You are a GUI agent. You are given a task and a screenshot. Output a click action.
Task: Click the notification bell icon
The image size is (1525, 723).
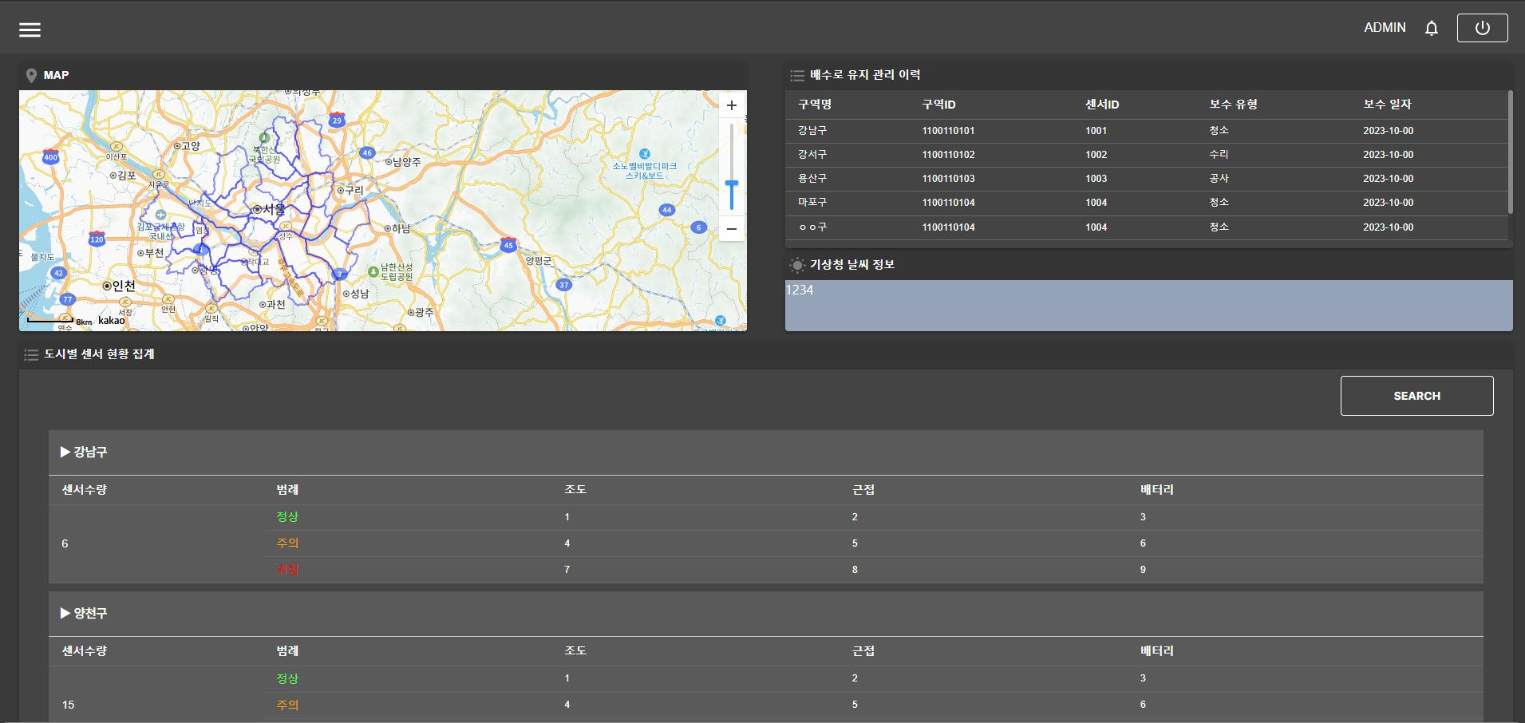click(x=1432, y=28)
